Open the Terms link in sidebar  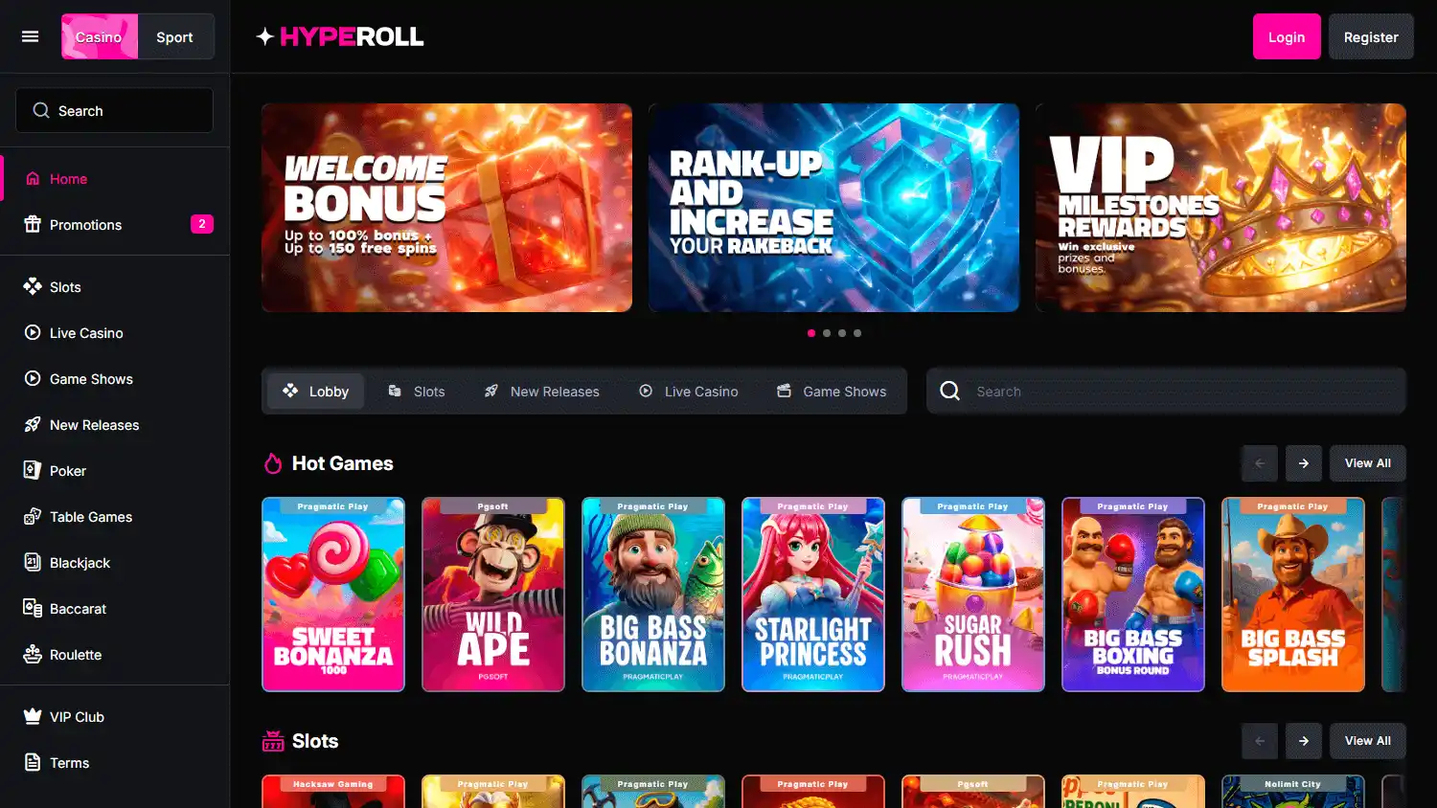click(69, 763)
